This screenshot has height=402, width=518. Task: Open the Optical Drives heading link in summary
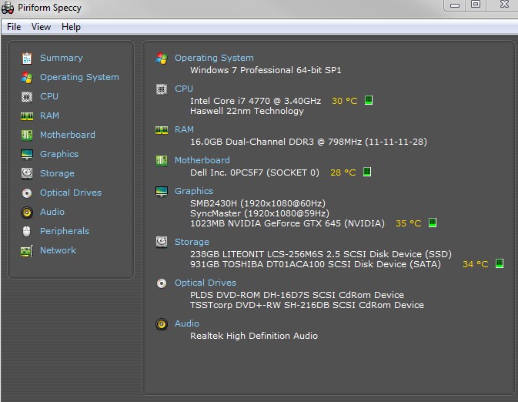pos(206,283)
